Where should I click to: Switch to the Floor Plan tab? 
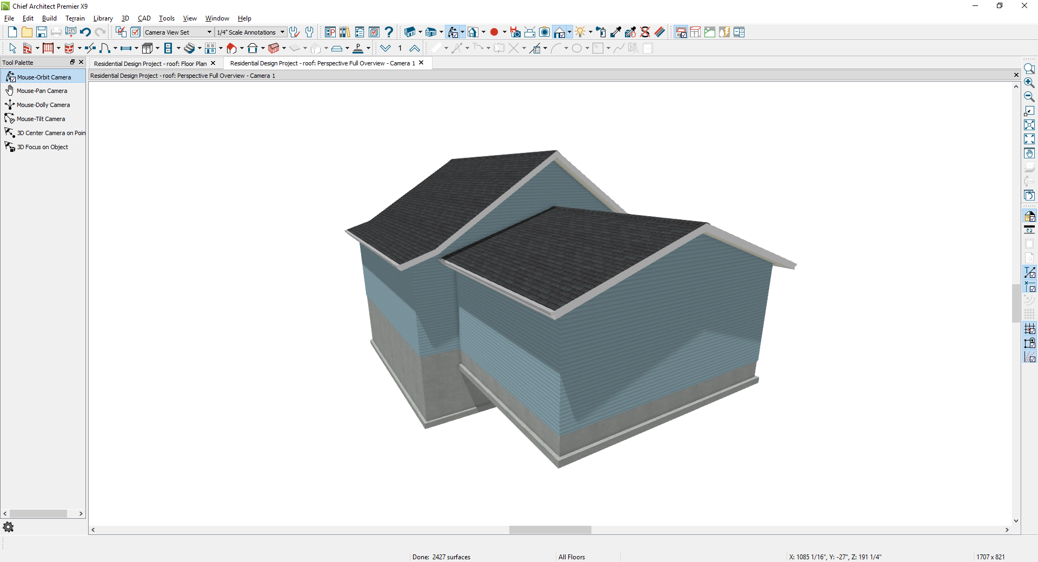(151, 63)
